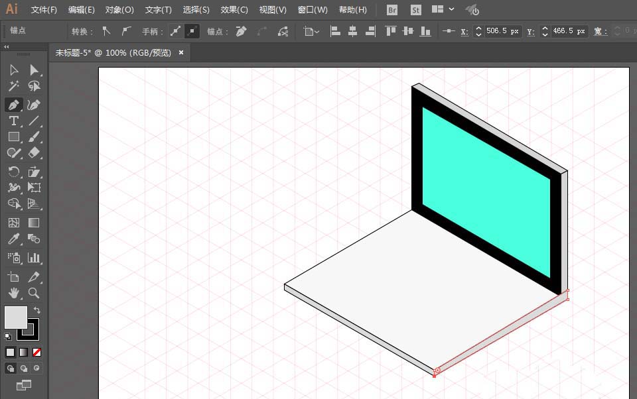Click the Fill color swatch
The height and width of the screenshot is (399, 637).
coord(15,317)
